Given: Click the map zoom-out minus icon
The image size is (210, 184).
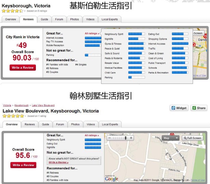Looking at the screenshot, I should click(109, 138).
